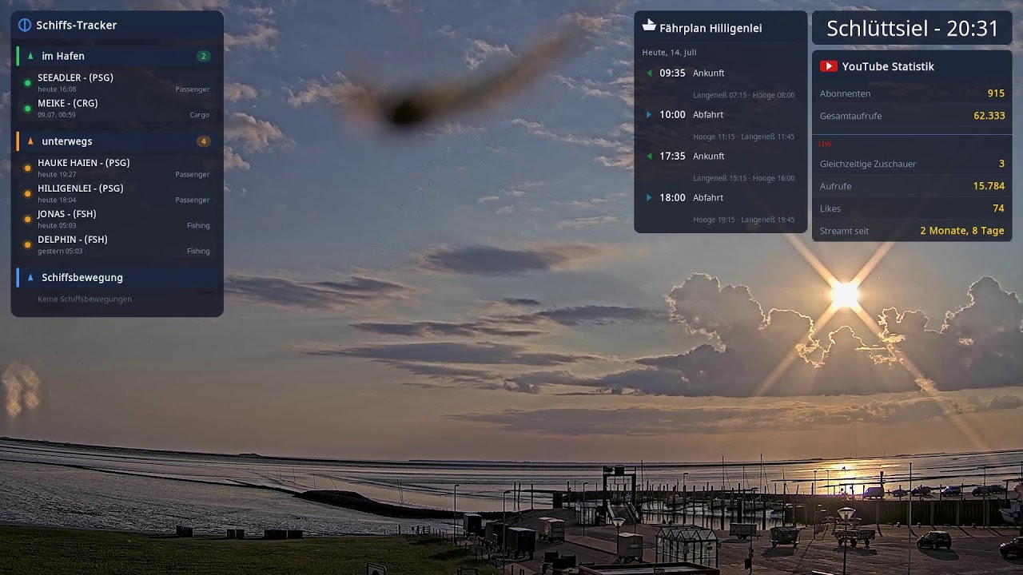
Task: Click the Likes value 74
Action: click(998, 208)
